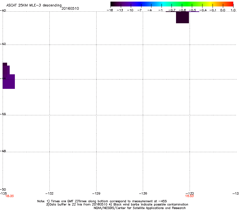Click the red 18:35 time label
This screenshot has height=210, width=239.
click(x=9, y=196)
